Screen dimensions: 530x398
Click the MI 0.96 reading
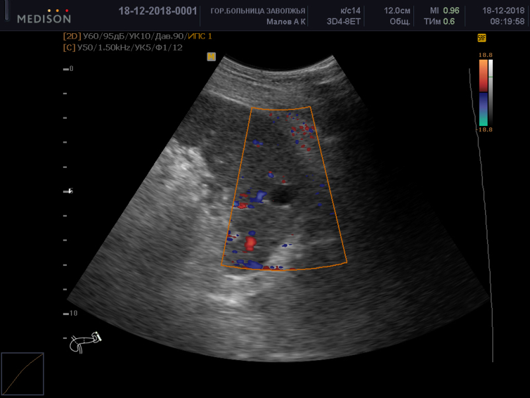445,11
